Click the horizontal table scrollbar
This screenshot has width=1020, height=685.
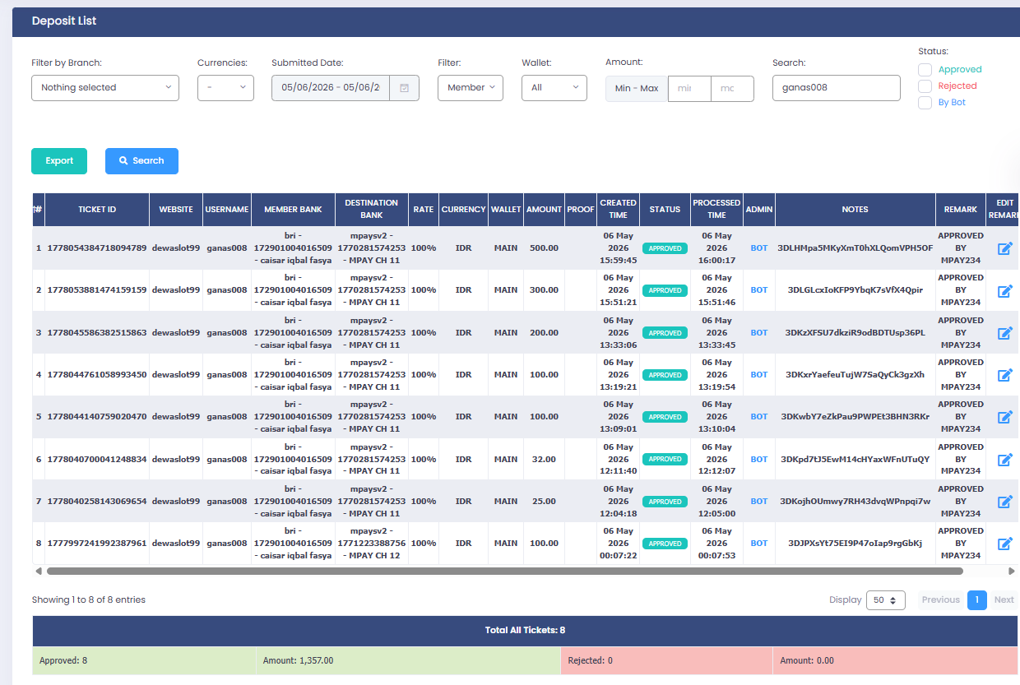click(x=504, y=571)
